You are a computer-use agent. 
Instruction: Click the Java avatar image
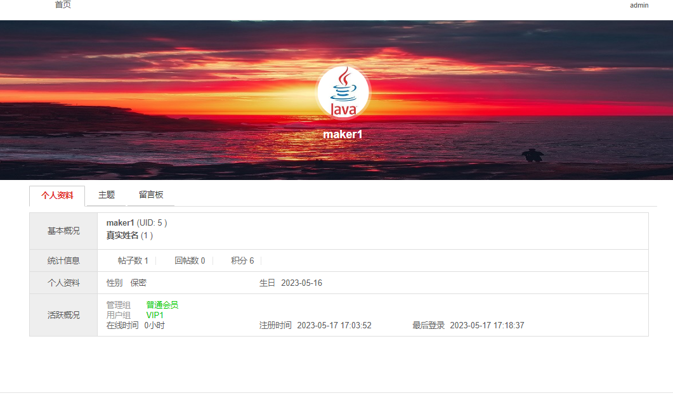343,92
